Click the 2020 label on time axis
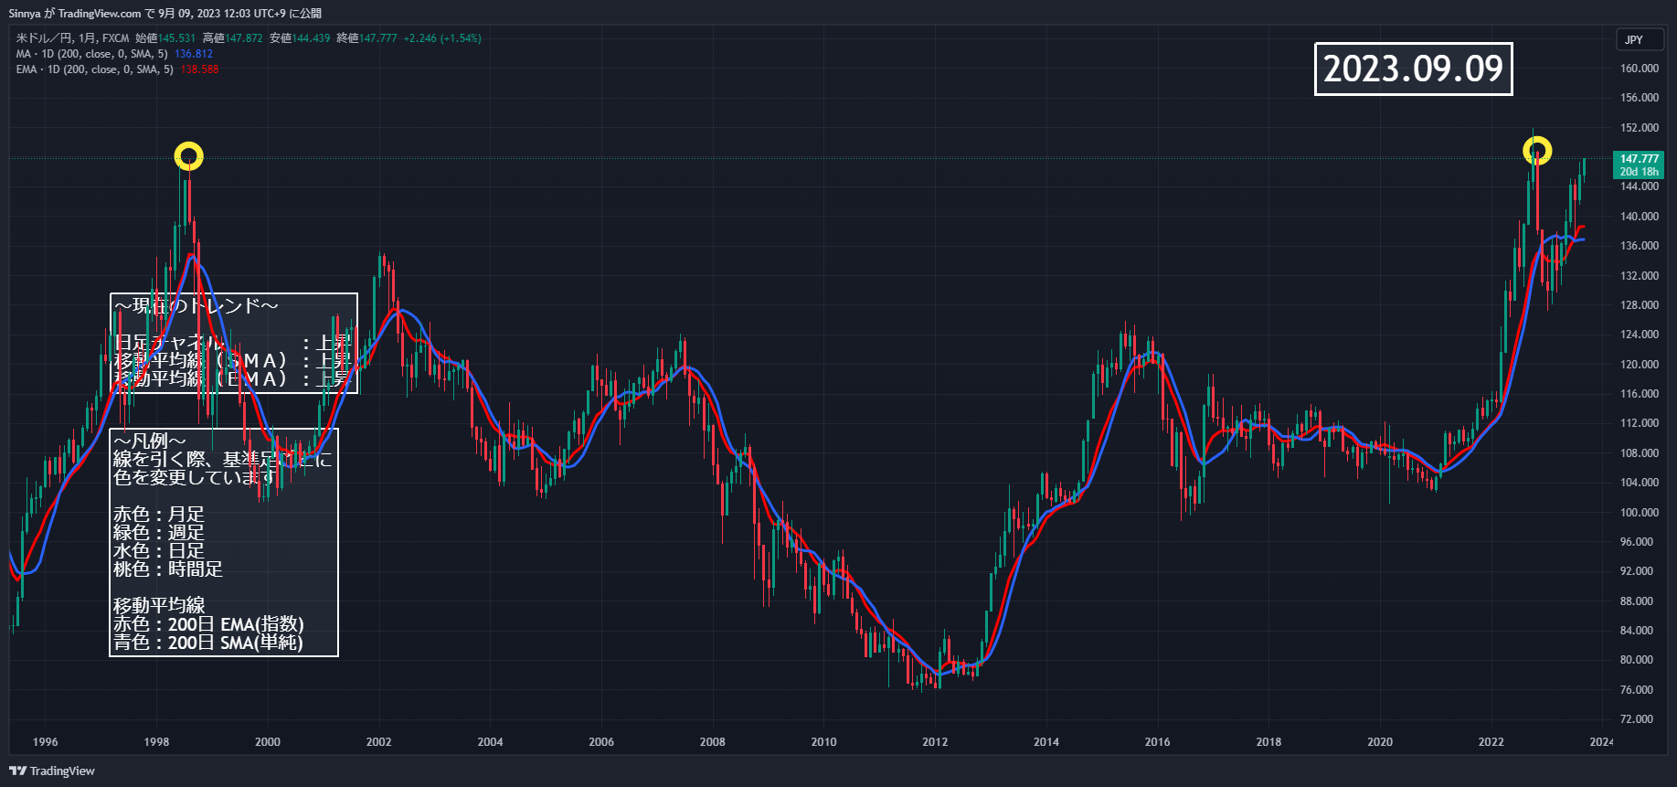Image resolution: width=1677 pixels, height=787 pixels. (x=1380, y=742)
